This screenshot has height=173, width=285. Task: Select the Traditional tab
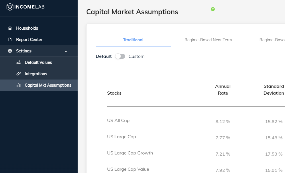pos(133,40)
